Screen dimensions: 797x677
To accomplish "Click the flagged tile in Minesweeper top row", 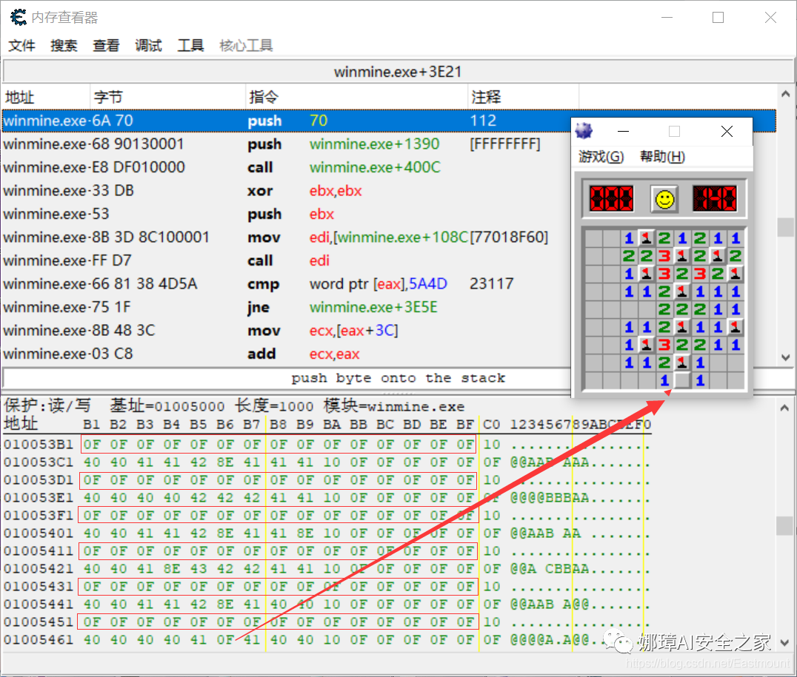I will tap(647, 238).
